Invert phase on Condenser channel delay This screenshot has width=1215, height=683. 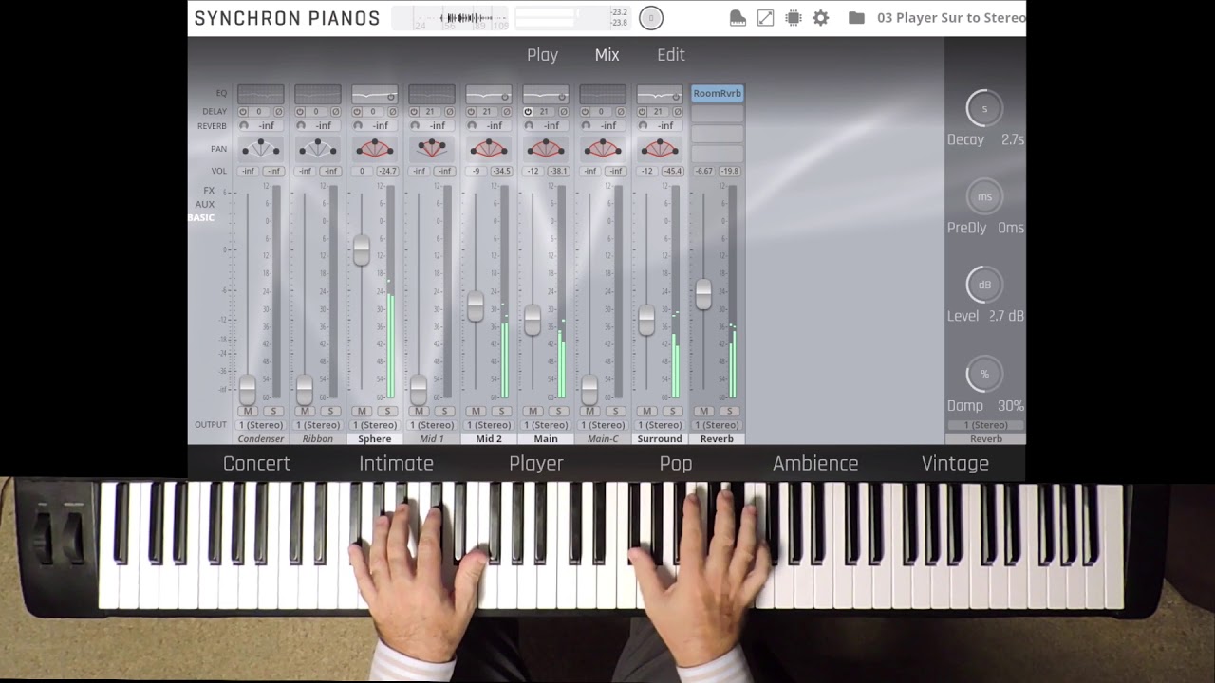point(278,112)
